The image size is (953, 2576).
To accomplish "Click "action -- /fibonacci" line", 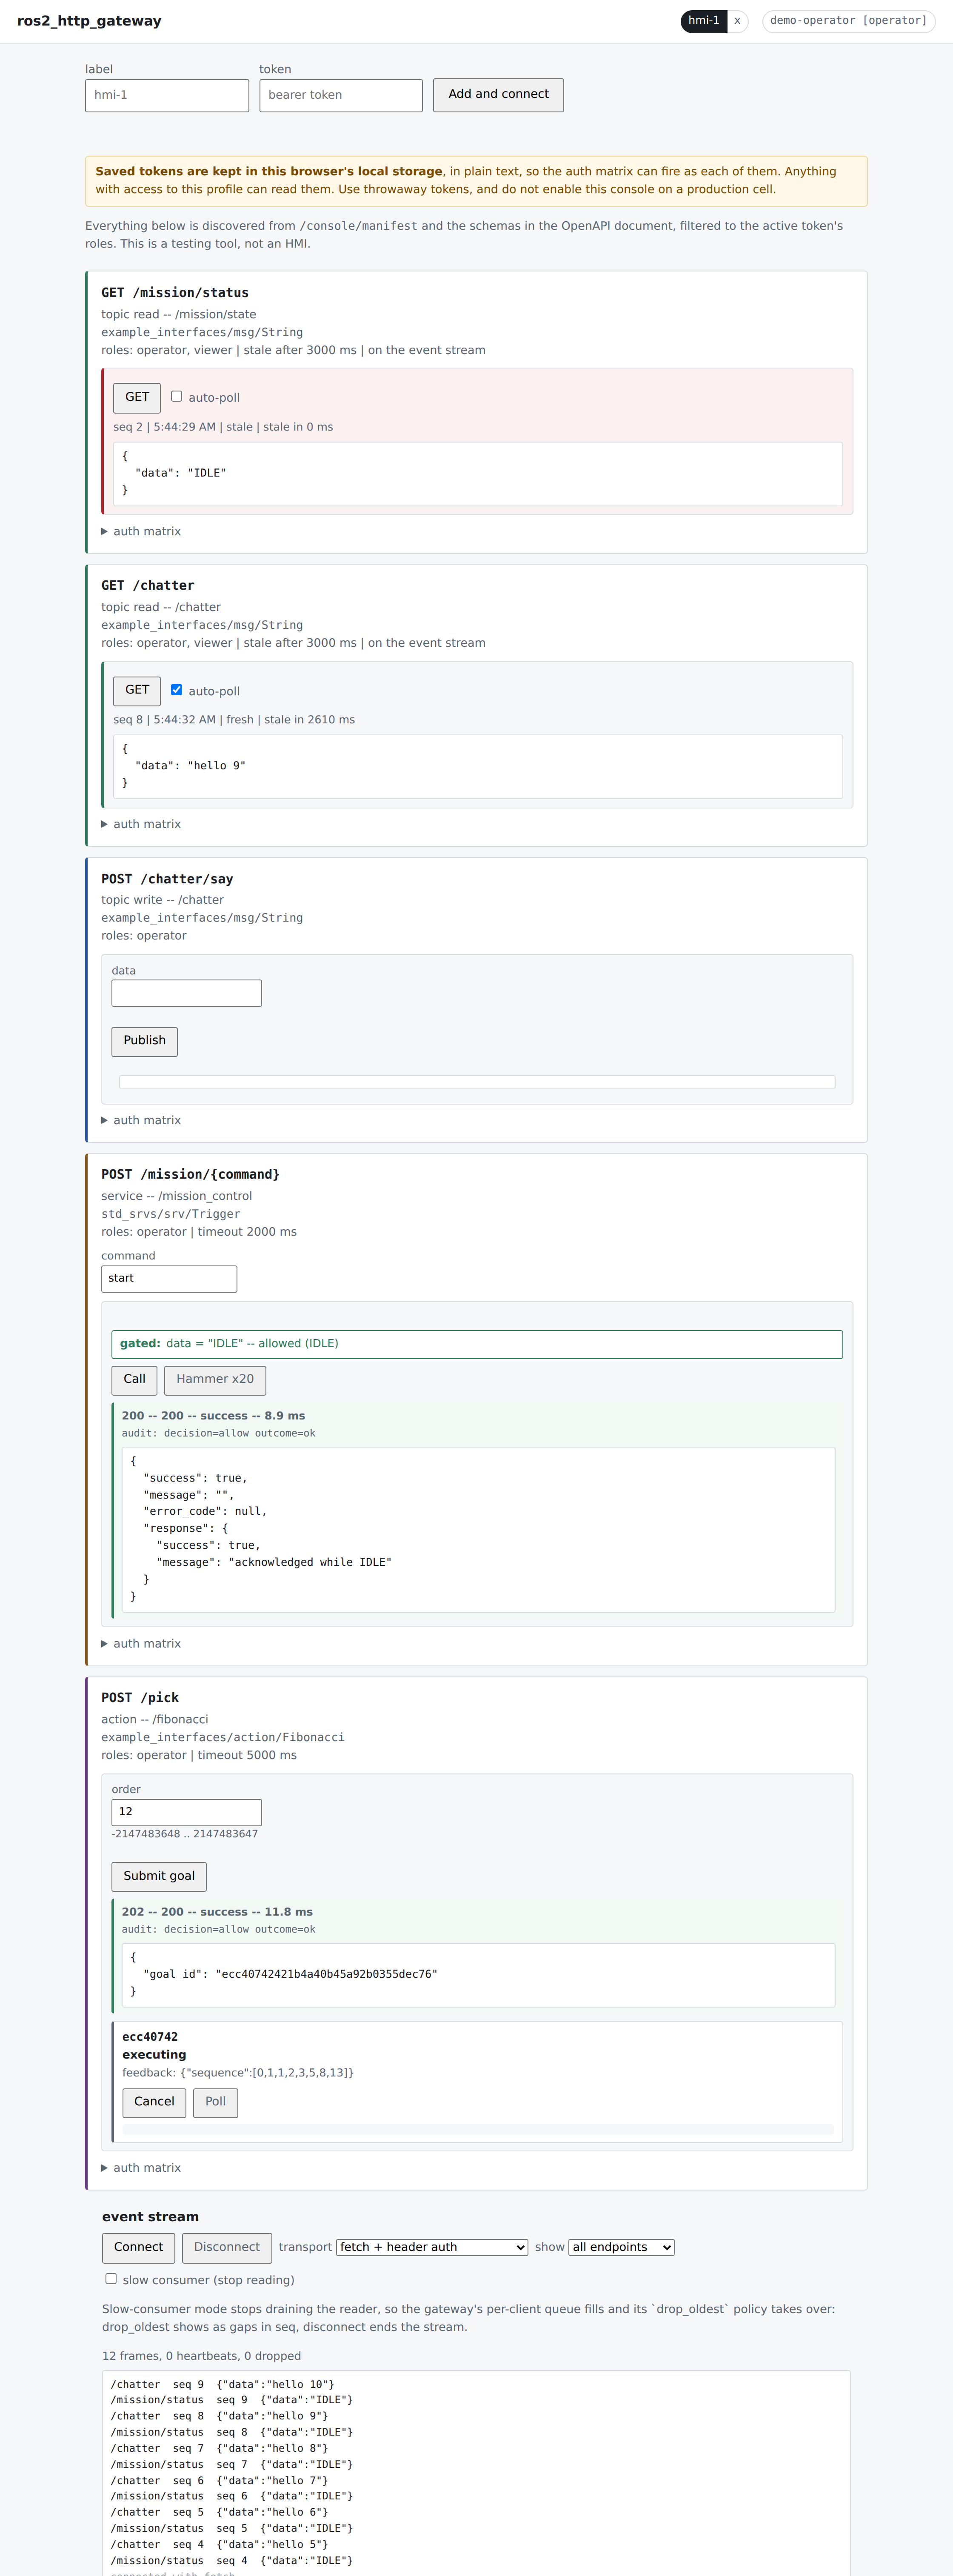I will click(155, 1720).
